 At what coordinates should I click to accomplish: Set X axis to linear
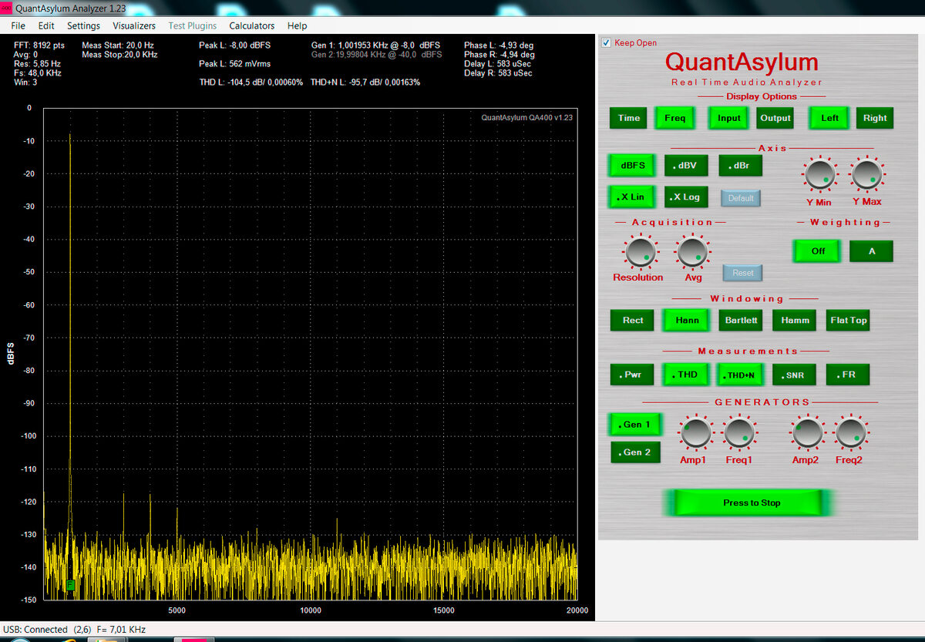click(x=632, y=197)
